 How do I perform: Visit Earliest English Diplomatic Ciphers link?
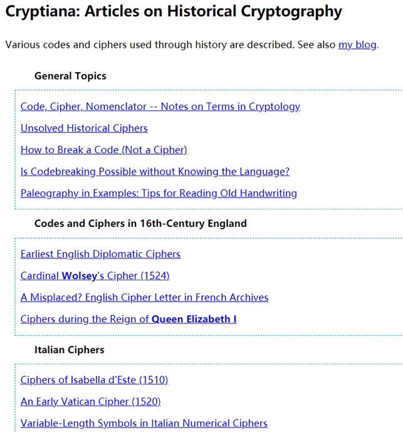point(100,254)
